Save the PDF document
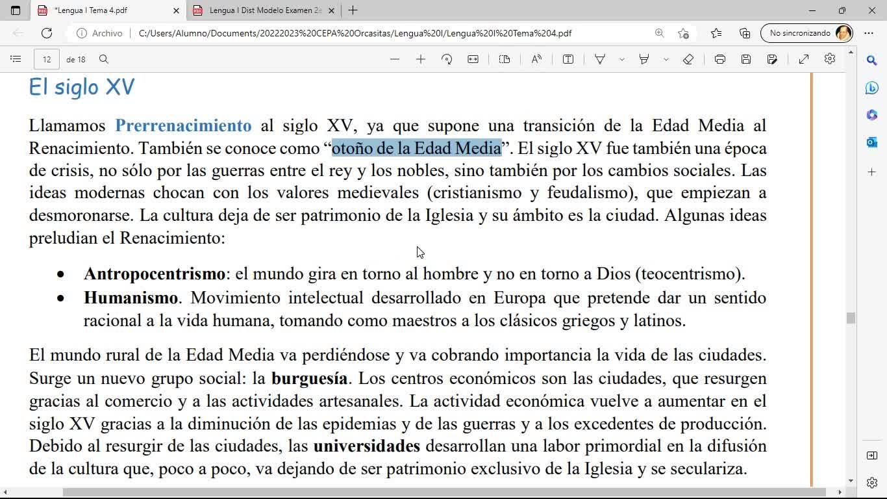The width and height of the screenshot is (887, 499). tap(746, 59)
